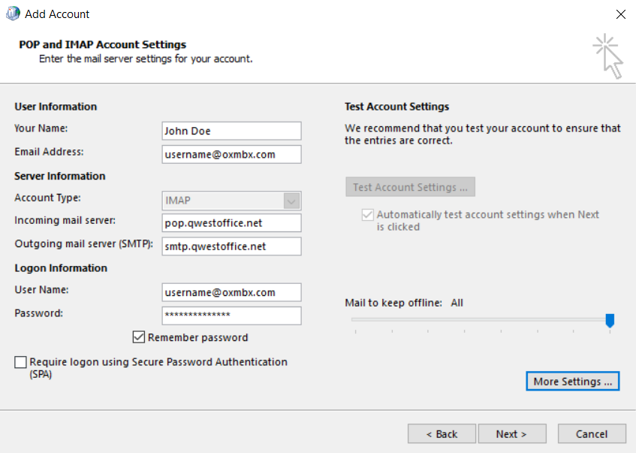This screenshot has height=453, width=636.
Task: Click the Incoming mail server field
Action: click(x=231, y=222)
